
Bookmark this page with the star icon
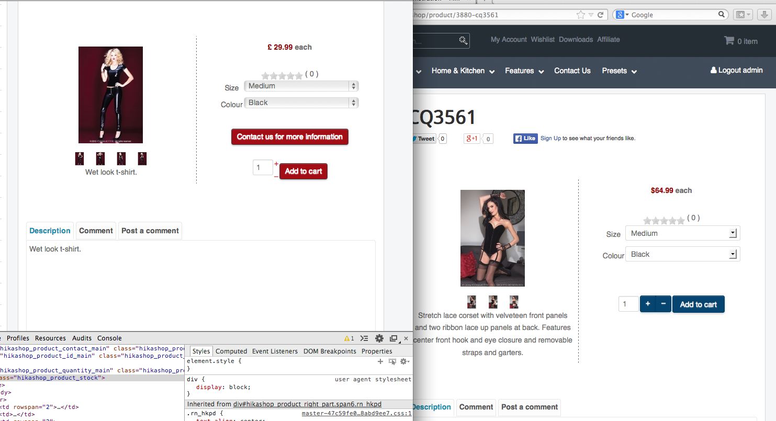[580, 15]
